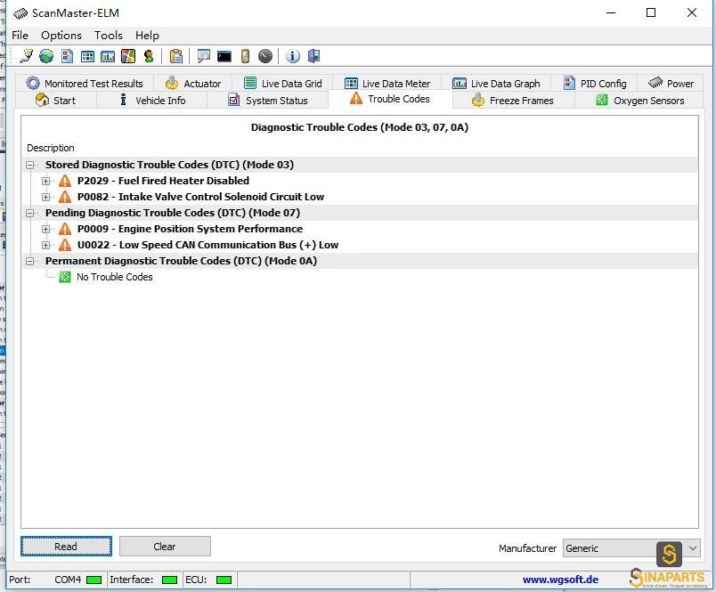Click the globe icon in the toolbar

pos(46,56)
